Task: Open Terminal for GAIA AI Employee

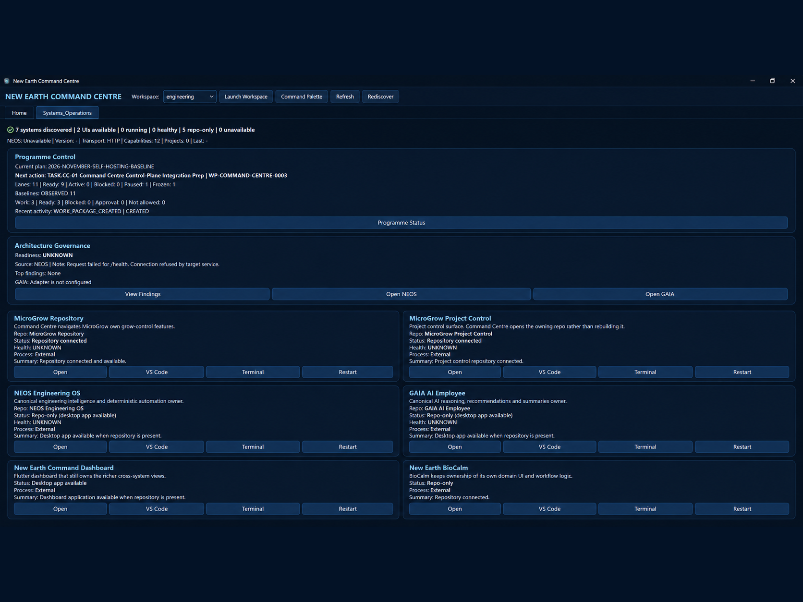Action: 645,447
